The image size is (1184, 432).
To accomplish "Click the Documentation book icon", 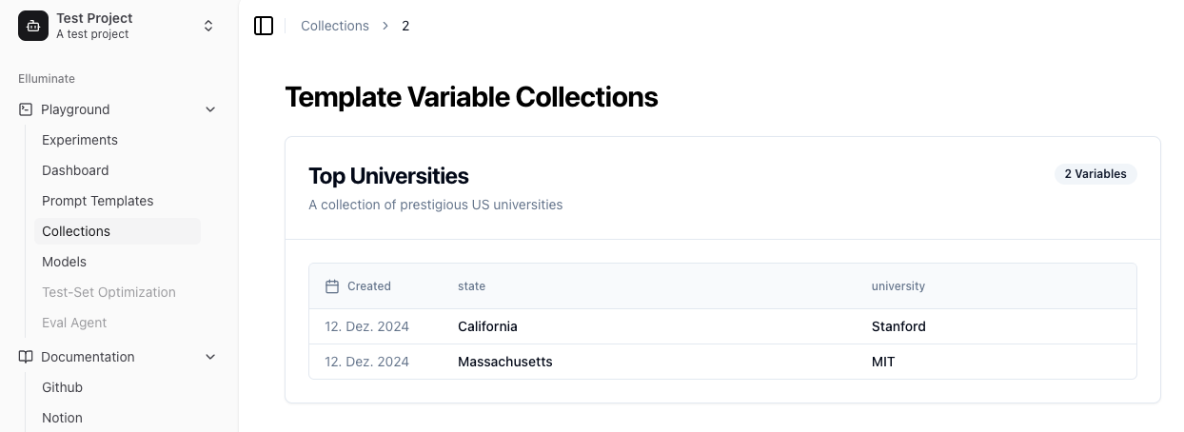I will (x=26, y=357).
